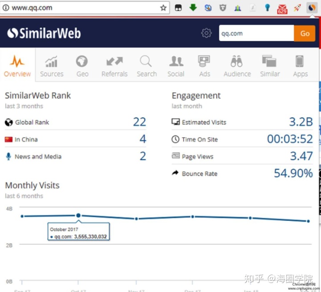
Task: Click the qq.com search input field
Action: click(256, 33)
